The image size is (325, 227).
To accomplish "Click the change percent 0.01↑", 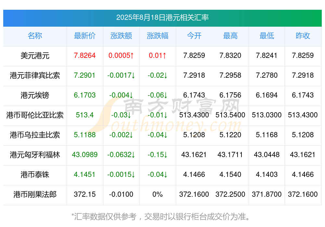I will pyautogui.click(x=158, y=55).
